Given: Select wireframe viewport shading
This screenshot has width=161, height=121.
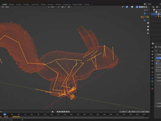Looking at the screenshot, I should [140, 7].
